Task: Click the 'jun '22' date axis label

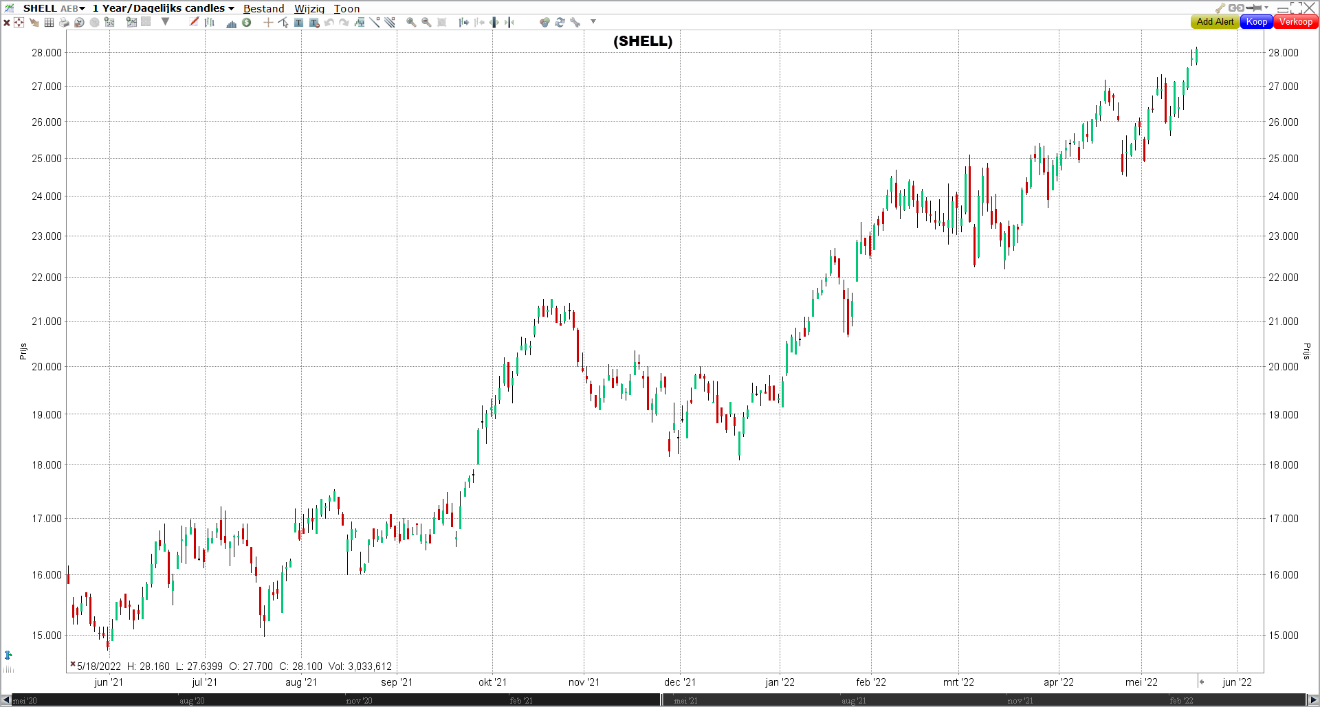Action: pos(1237,682)
